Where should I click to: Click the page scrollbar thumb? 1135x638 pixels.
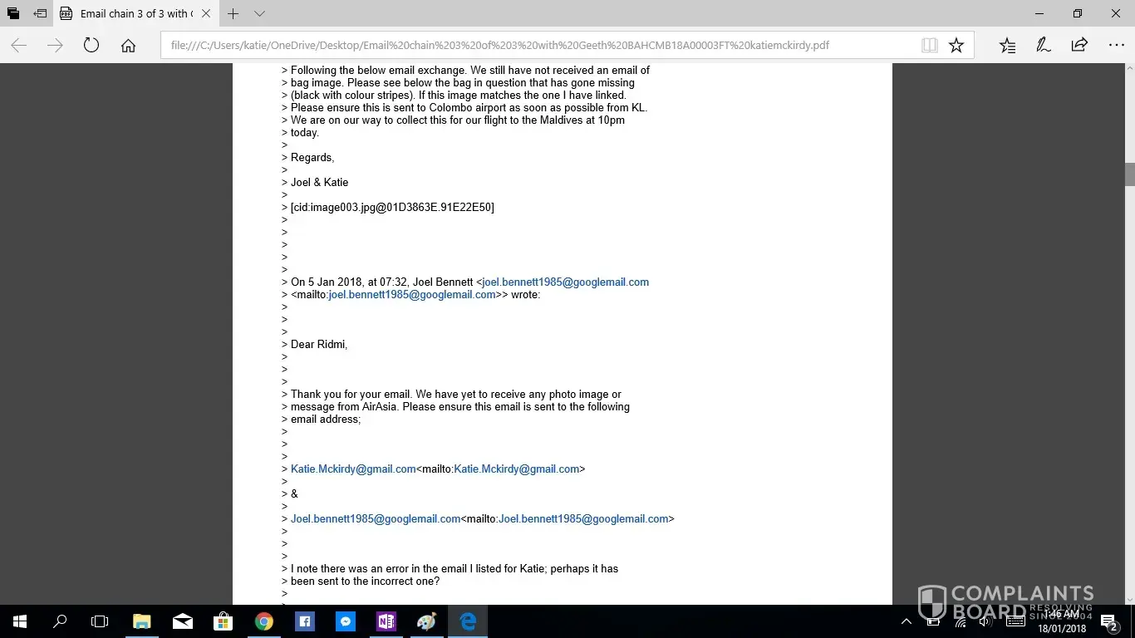(1130, 174)
